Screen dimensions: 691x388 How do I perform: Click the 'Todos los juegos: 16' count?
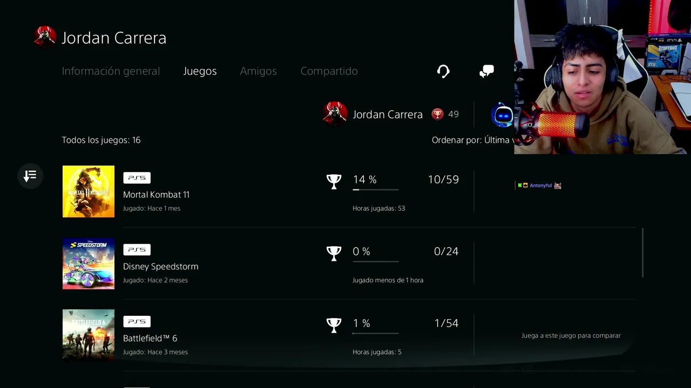(101, 140)
